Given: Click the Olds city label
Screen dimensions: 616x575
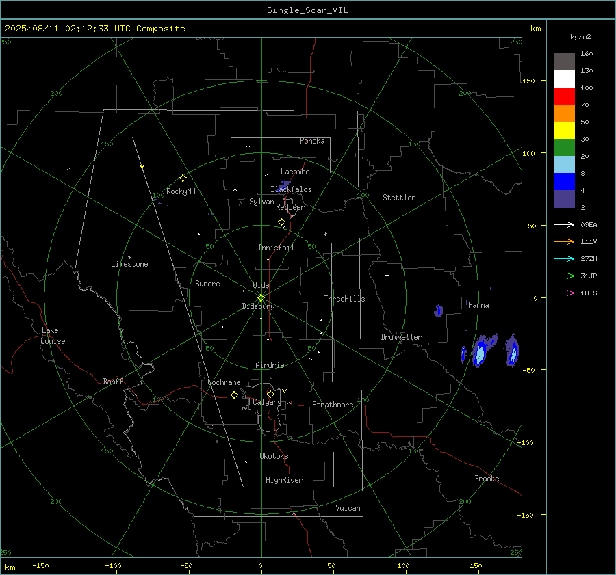Looking at the screenshot, I should coord(261,285).
